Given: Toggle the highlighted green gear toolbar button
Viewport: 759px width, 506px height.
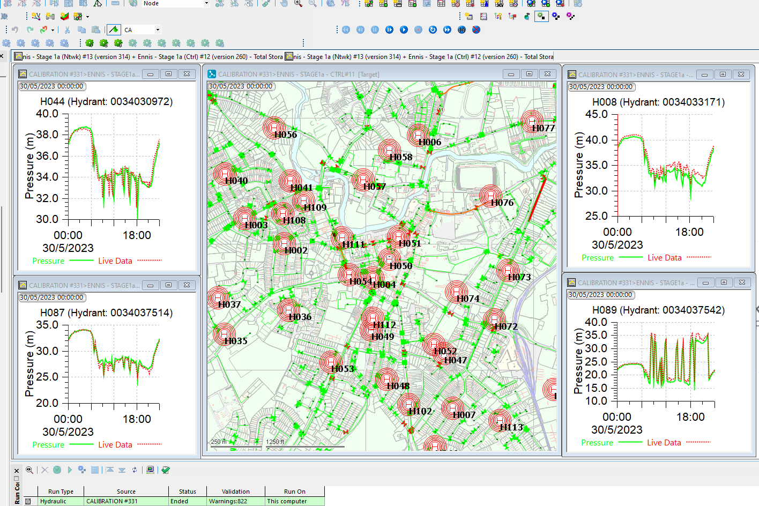Looking at the screenshot, I should 541,17.
